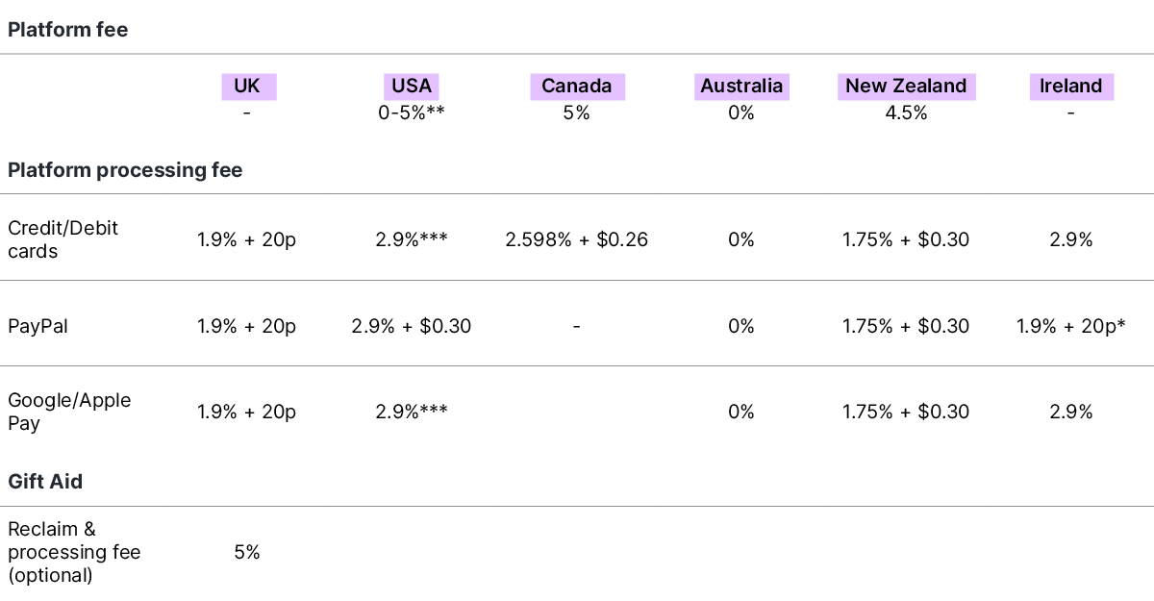
Task: Click the New Zealand 4.5% platform fee
Action: tap(906, 113)
